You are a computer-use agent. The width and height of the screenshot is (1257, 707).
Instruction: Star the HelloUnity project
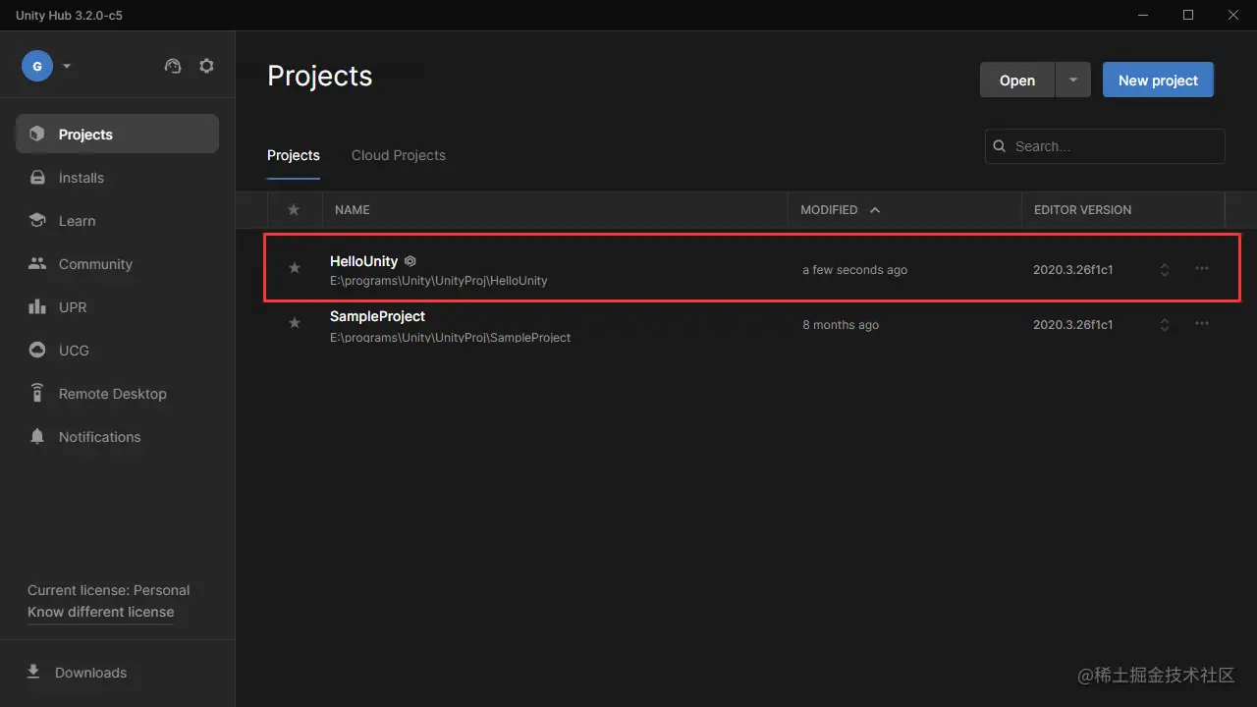(x=294, y=268)
